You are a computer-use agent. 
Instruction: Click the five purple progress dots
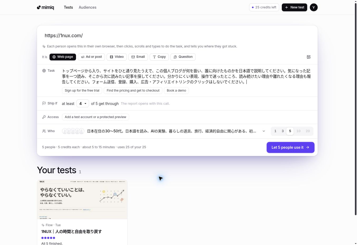pos(48,238)
